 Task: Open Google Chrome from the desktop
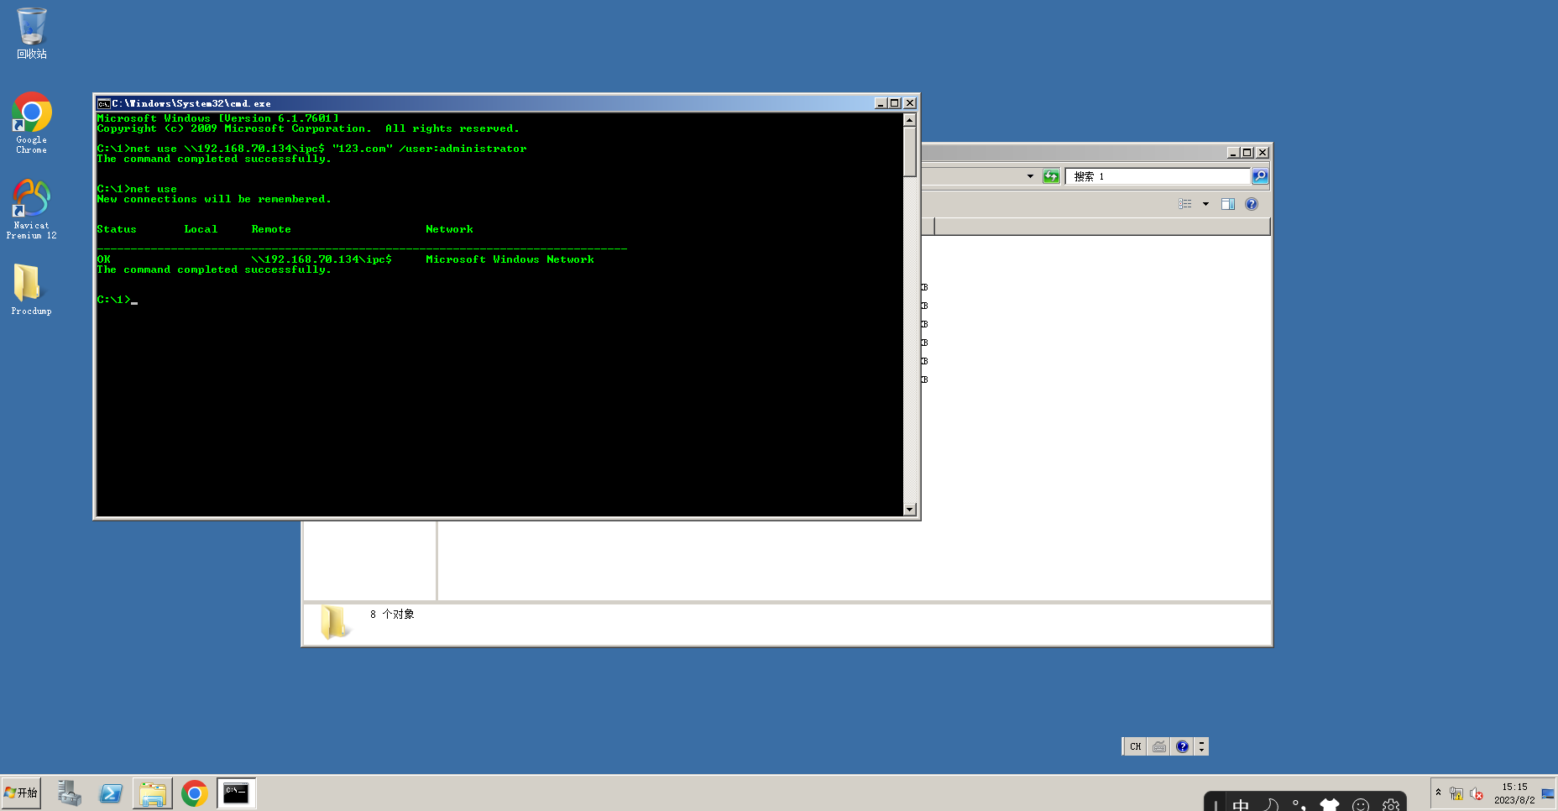click(31, 113)
